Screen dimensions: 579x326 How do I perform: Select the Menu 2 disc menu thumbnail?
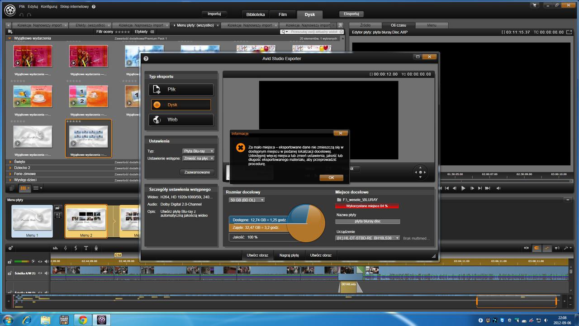(x=86, y=221)
